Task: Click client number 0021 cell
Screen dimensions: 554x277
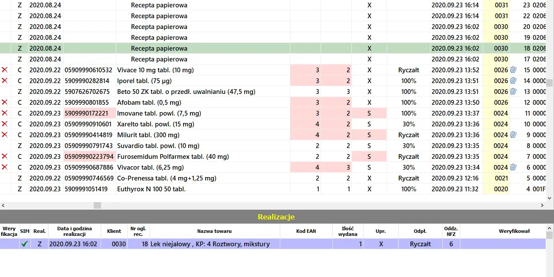Action: click(x=496, y=178)
